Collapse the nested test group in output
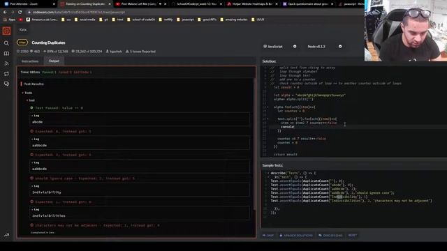The height and width of the screenshot is (251, 447). coord(31,100)
